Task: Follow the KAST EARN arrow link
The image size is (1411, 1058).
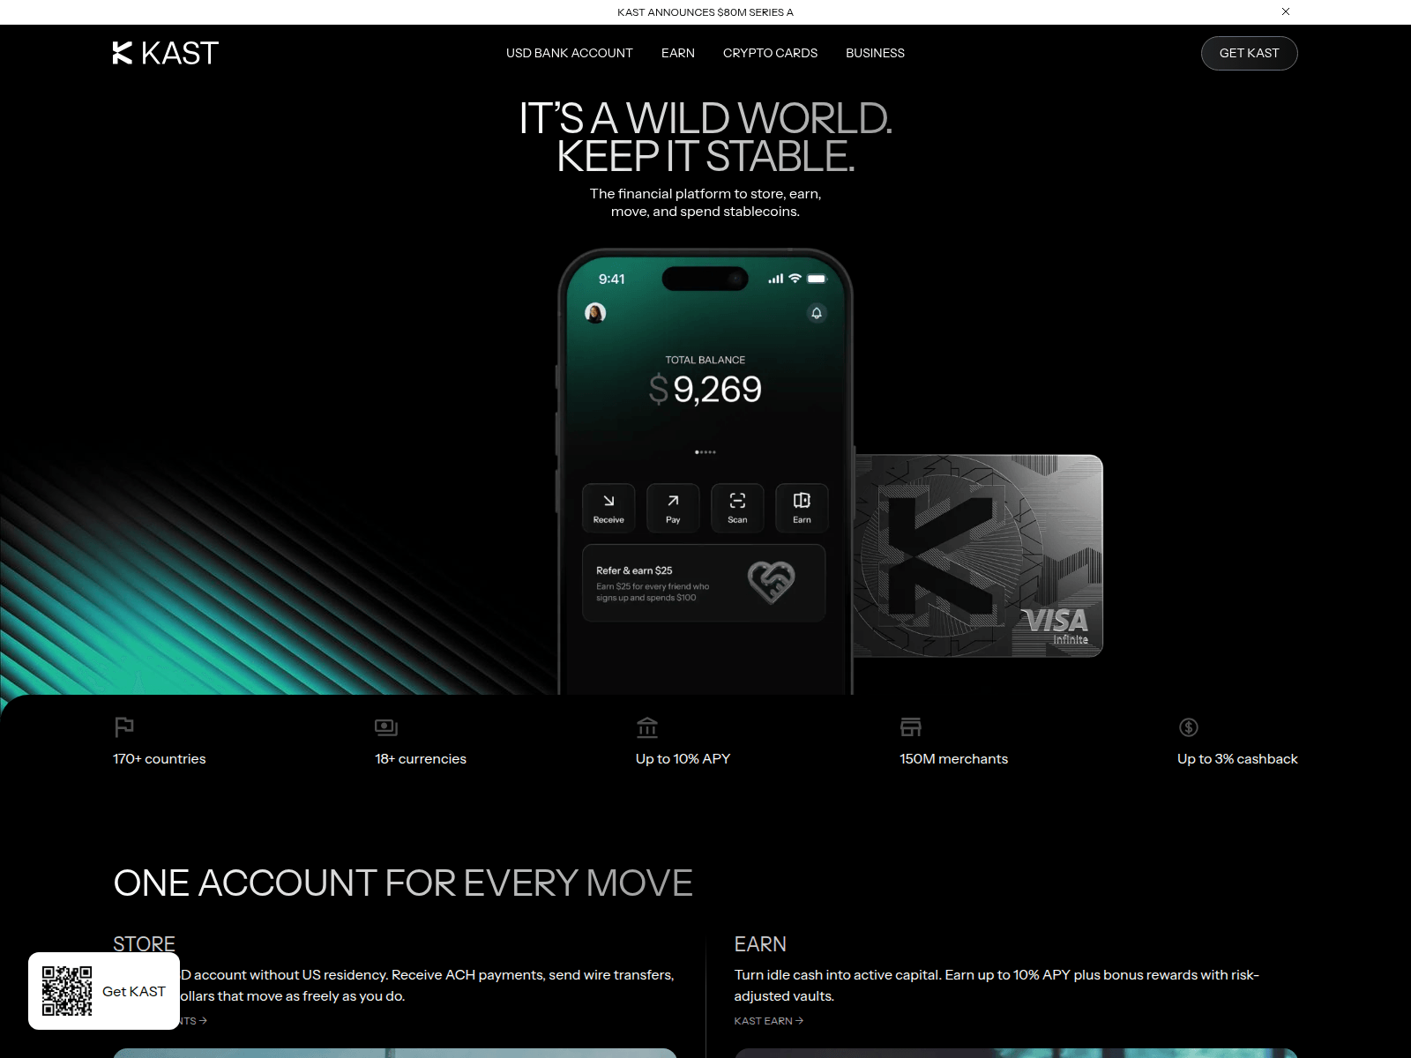Action: 768,1021
